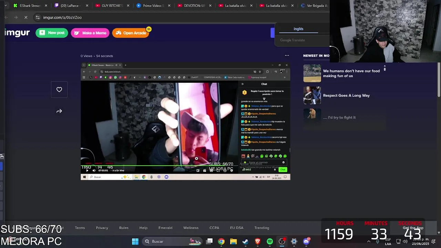Open Steam from the taskbar

pyautogui.click(x=245, y=241)
